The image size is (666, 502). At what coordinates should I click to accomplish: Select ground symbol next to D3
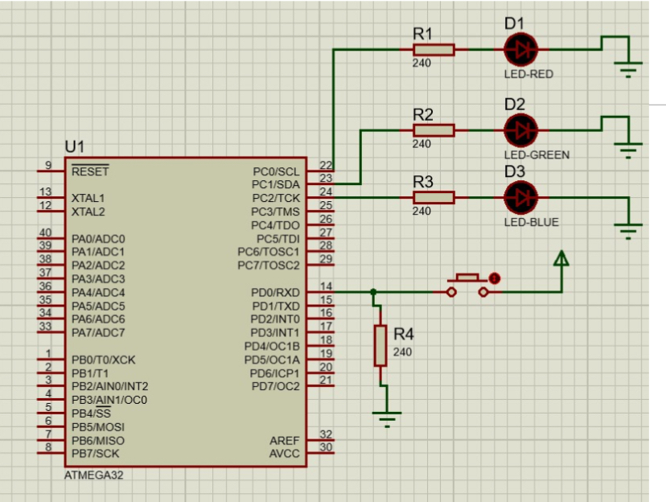628,231
